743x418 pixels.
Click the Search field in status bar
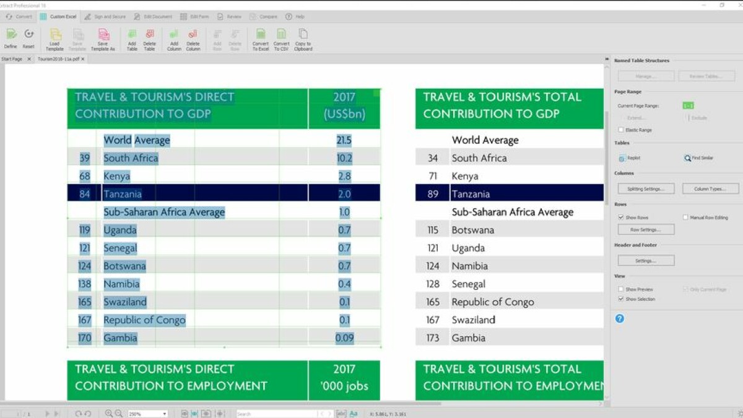pos(276,414)
